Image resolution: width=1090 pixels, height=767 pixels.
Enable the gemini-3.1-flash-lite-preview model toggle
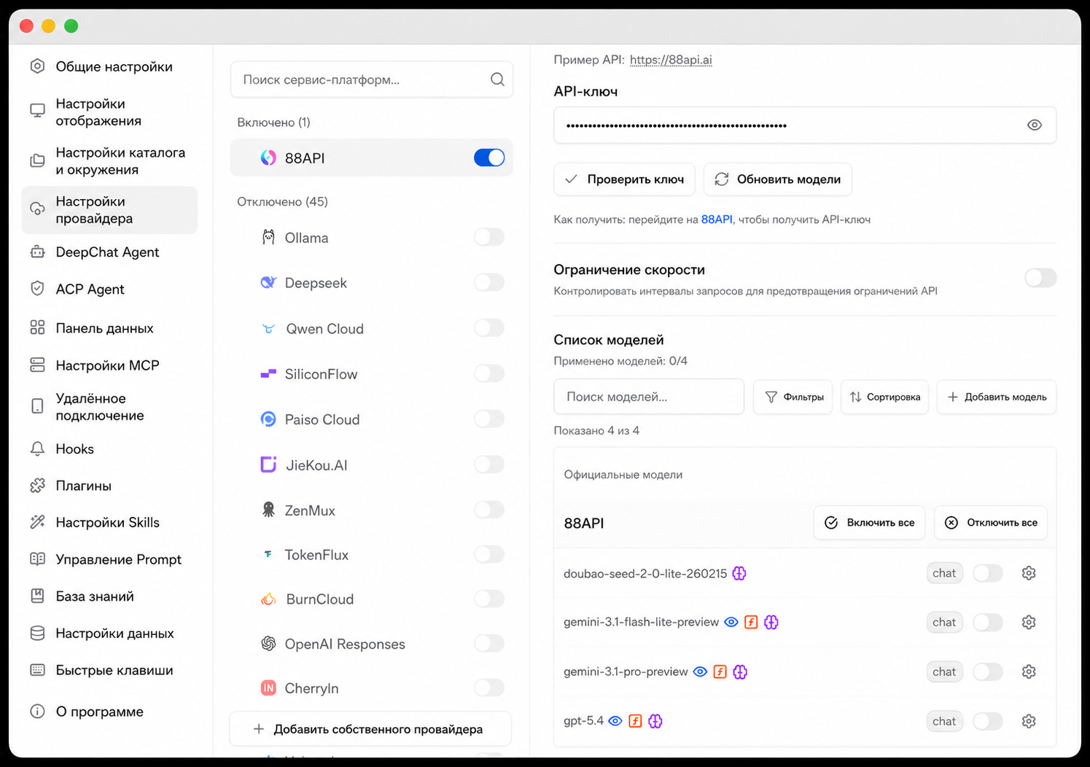pos(988,622)
